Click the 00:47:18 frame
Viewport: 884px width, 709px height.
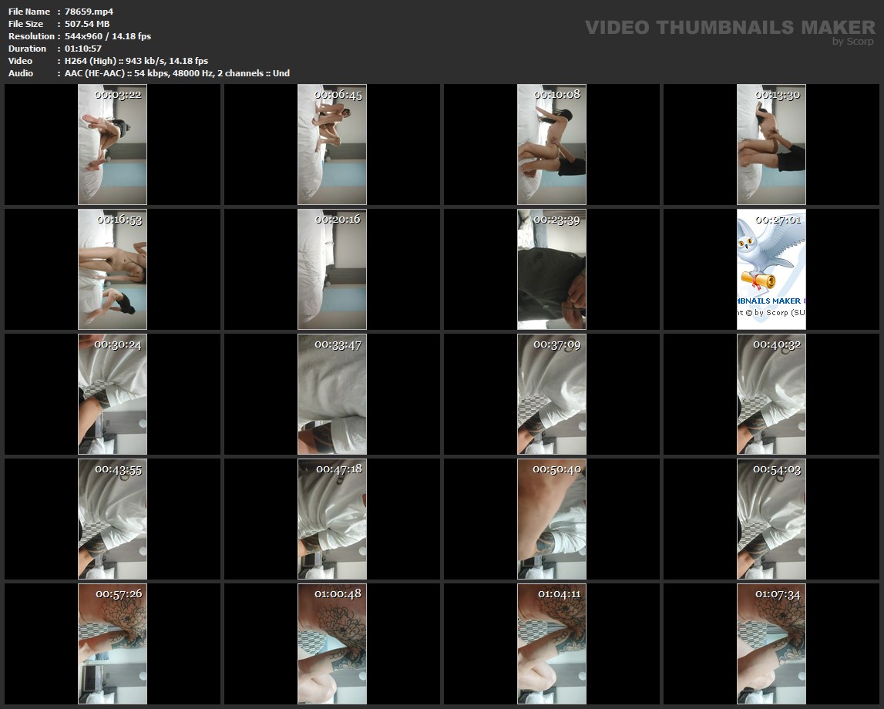[332, 519]
